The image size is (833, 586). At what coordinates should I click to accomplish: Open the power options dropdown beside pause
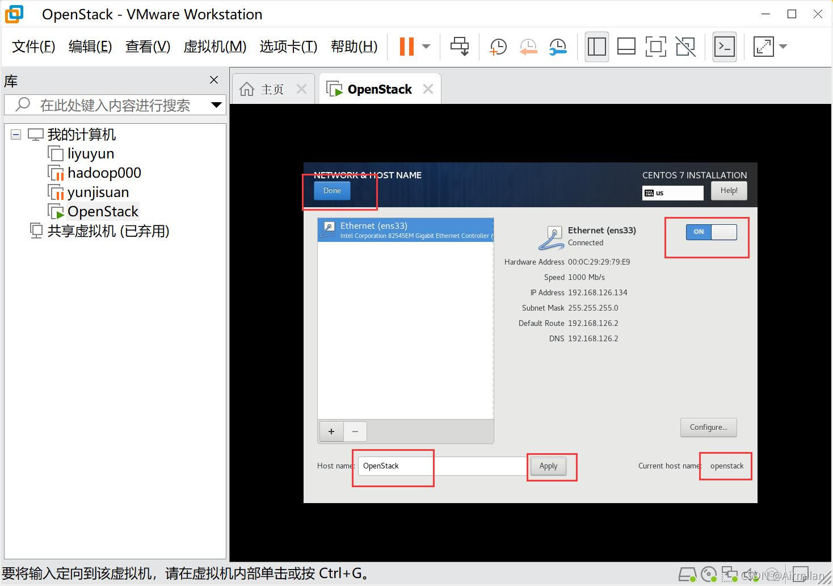tap(426, 47)
